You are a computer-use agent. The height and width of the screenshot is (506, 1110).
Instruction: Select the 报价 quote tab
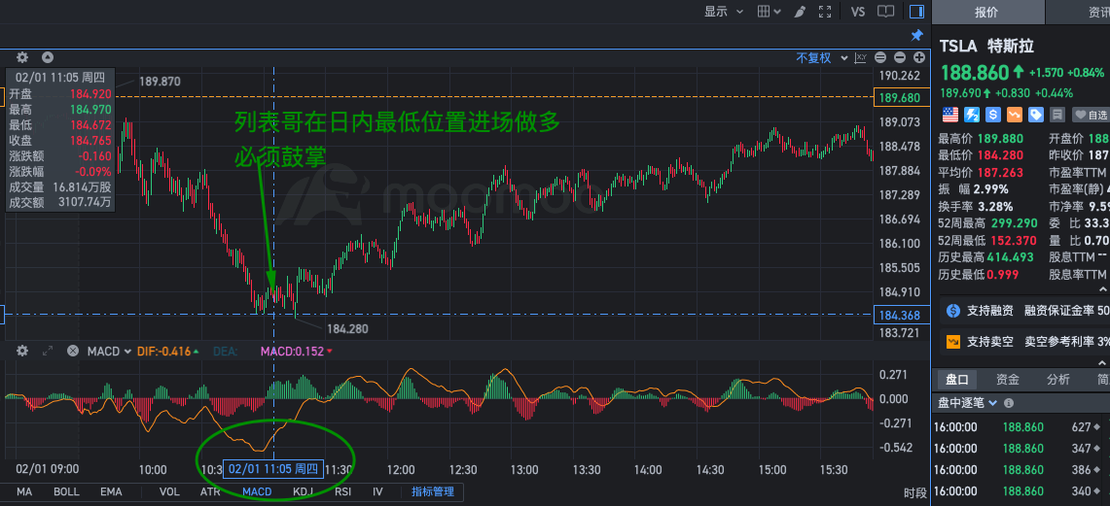[x=986, y=12]
